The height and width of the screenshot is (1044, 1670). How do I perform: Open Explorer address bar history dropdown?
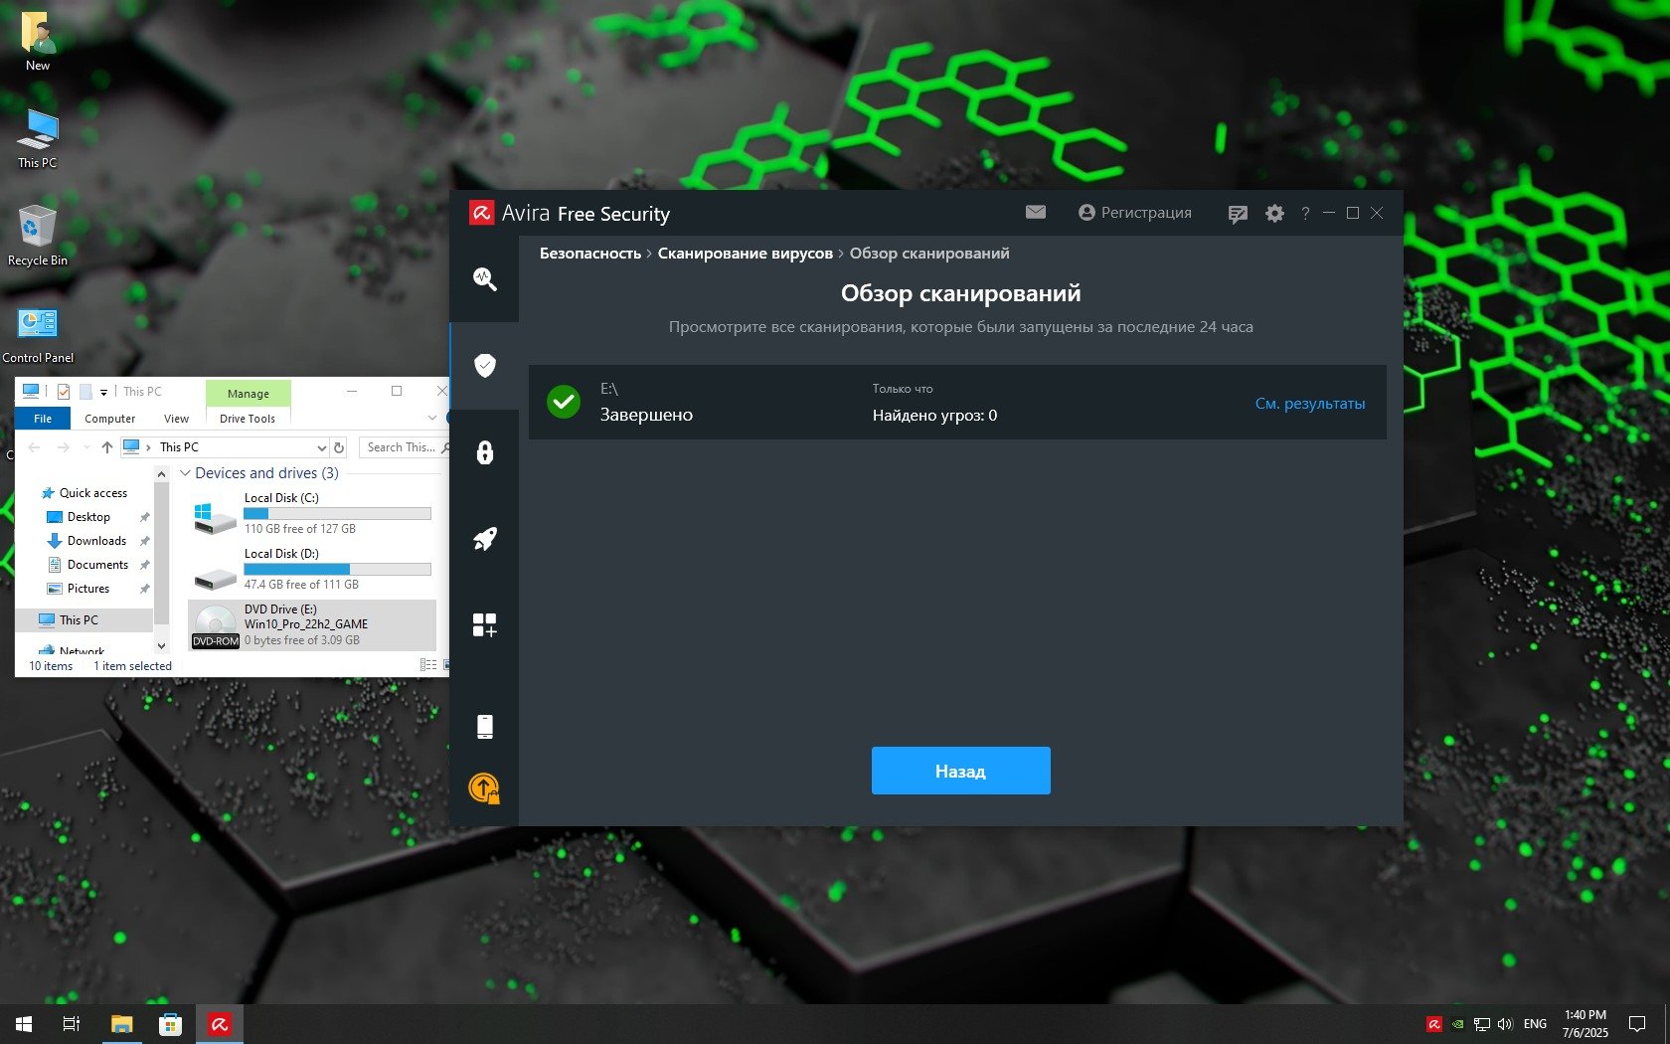(321, 447)
